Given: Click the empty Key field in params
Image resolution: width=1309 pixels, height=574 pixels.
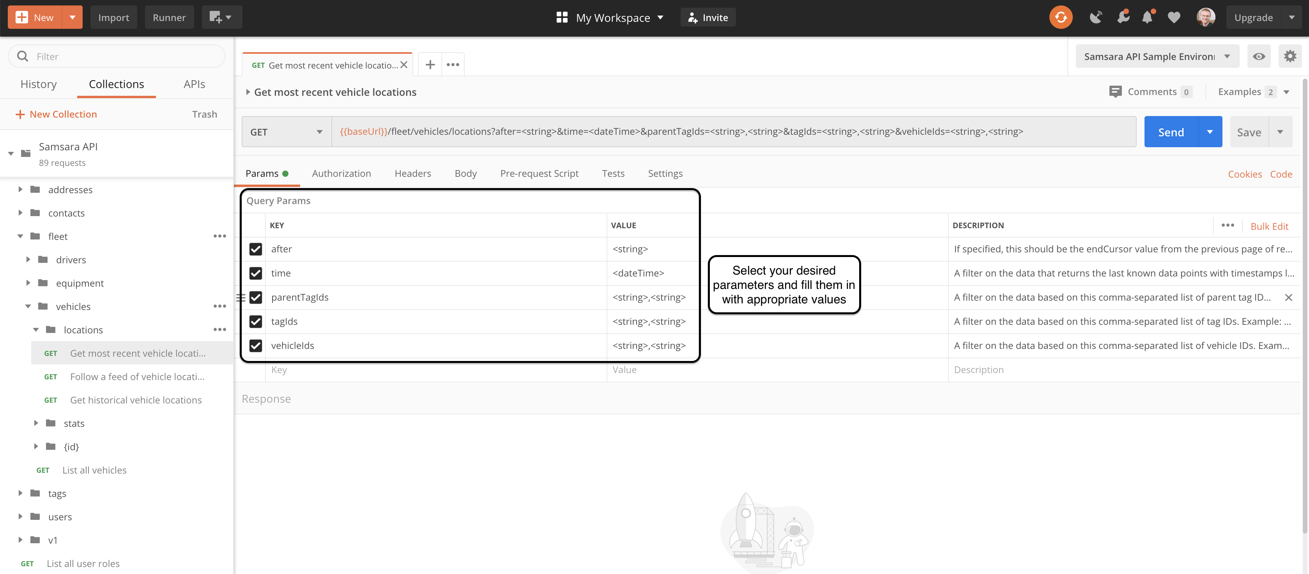Looking at the screenshot, I should tap(436, 370).
